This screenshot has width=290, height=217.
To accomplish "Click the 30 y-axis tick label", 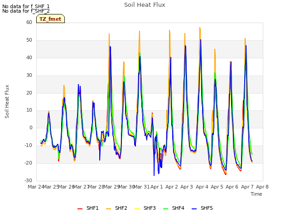I will pos(29,75).
